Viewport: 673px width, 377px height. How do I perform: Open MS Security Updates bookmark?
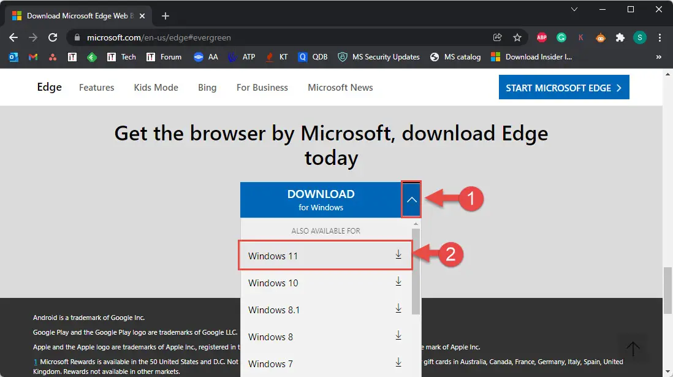[x=379, y=57]
